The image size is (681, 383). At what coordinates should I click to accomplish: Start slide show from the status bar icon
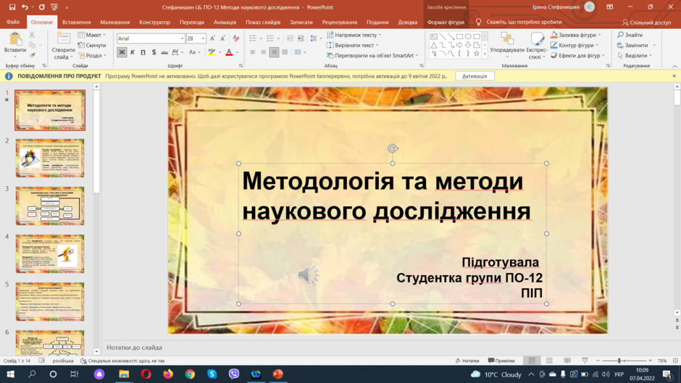coord(585,361)
